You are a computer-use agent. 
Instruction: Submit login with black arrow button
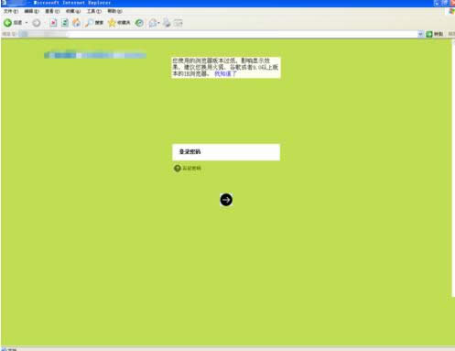pyautogui.click(x=226, y=200)
